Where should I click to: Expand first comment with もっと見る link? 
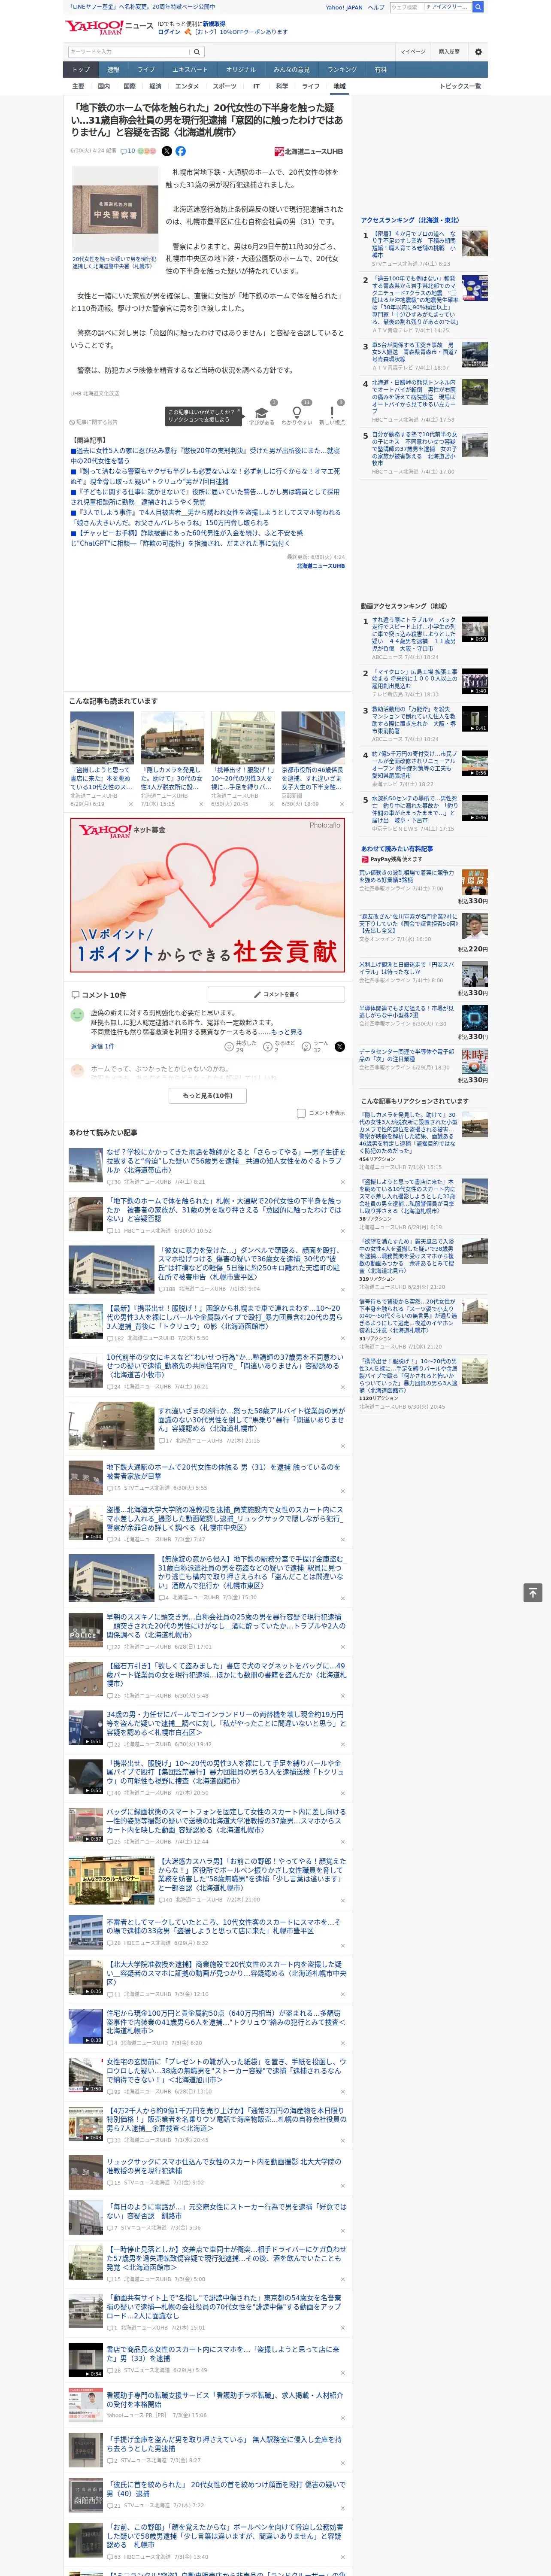287,1032
